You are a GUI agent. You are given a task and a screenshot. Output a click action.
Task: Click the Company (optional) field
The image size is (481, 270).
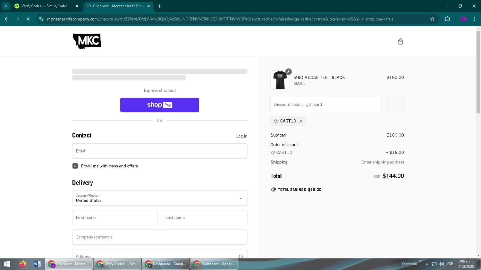pos(160,237)
